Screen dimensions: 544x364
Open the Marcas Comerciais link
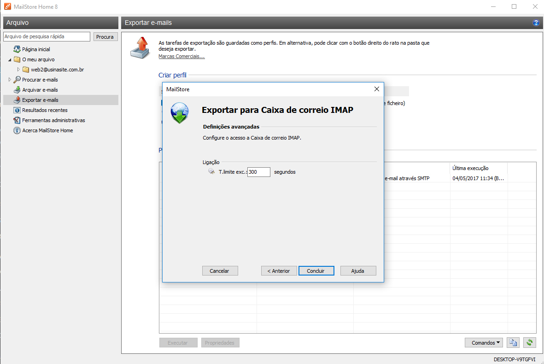pos(181,56)
